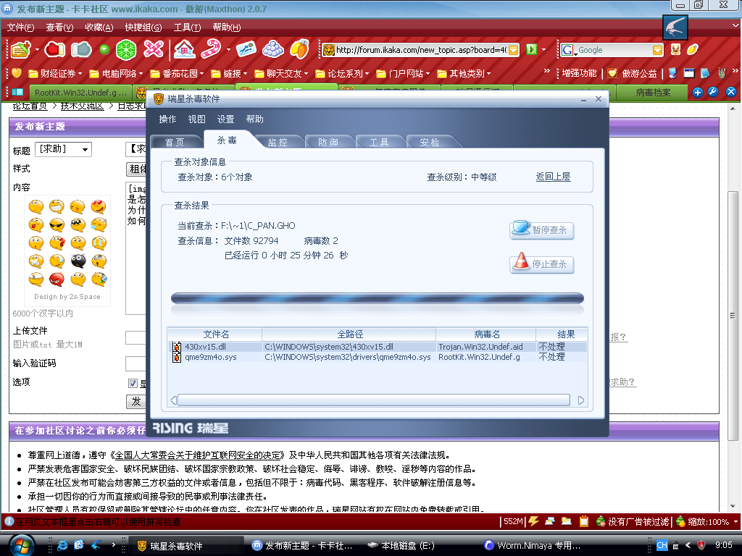
Task: Click the gray cloud toolbar icon
Action: pos(81,49)
